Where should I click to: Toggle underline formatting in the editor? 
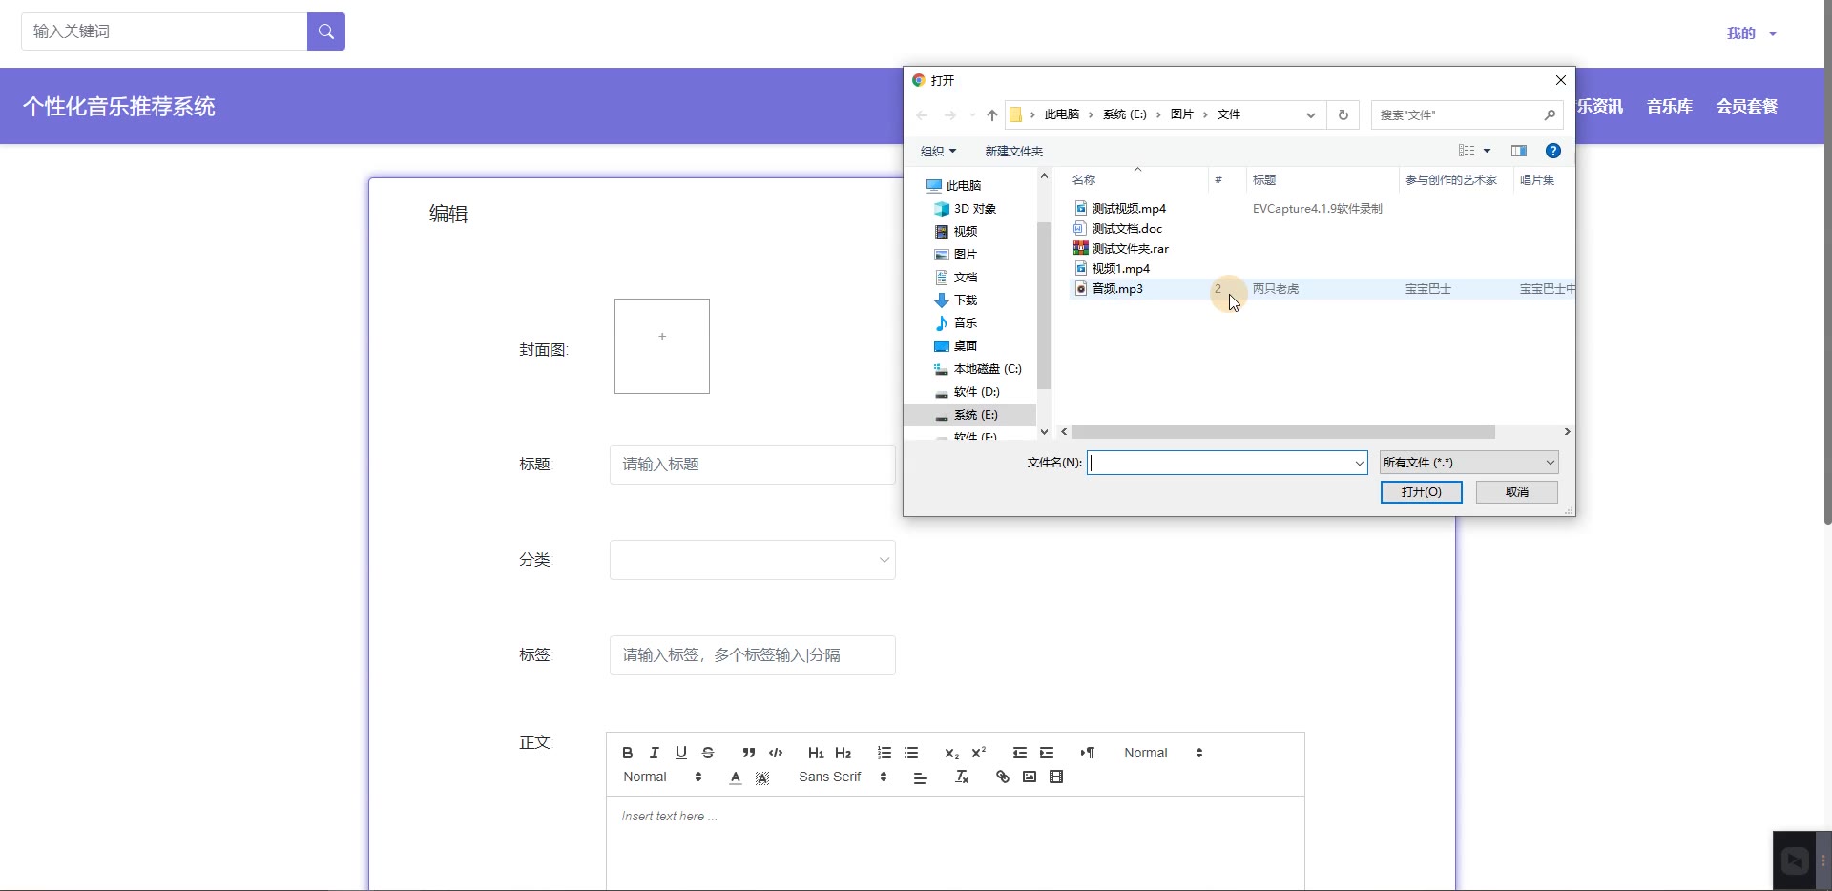680,753
